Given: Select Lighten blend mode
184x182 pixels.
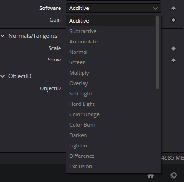Looking at the screenshot, I should 110,146.
